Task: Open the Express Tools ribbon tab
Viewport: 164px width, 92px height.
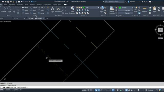Action: pyautogui.click(x=57, y=5)
